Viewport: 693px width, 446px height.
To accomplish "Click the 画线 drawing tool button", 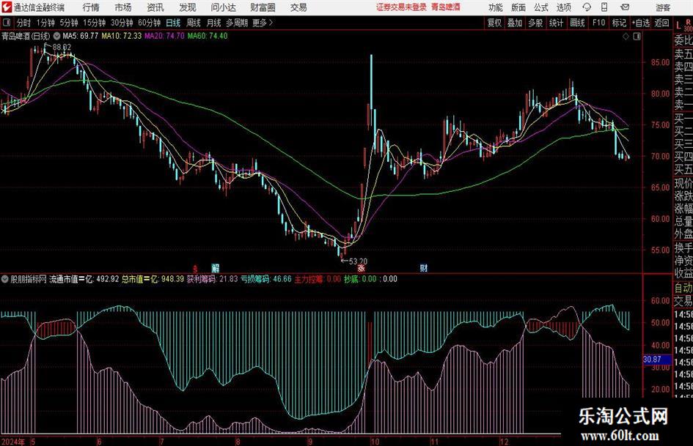I will [x=577, y=23].
